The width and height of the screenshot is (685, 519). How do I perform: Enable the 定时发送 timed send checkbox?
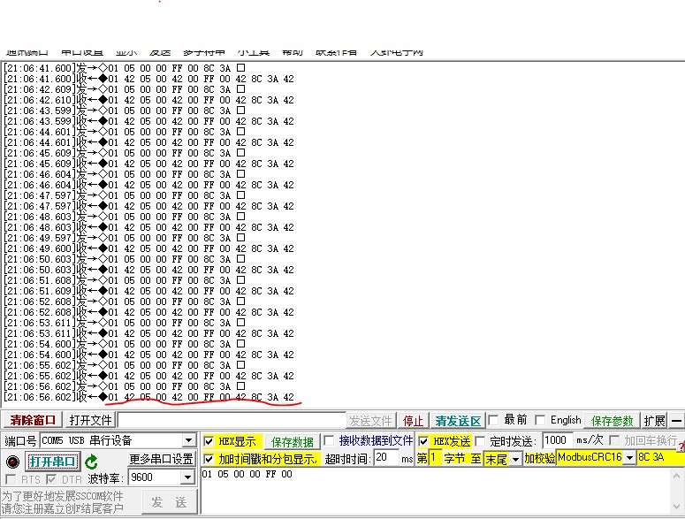pos(480,441)
